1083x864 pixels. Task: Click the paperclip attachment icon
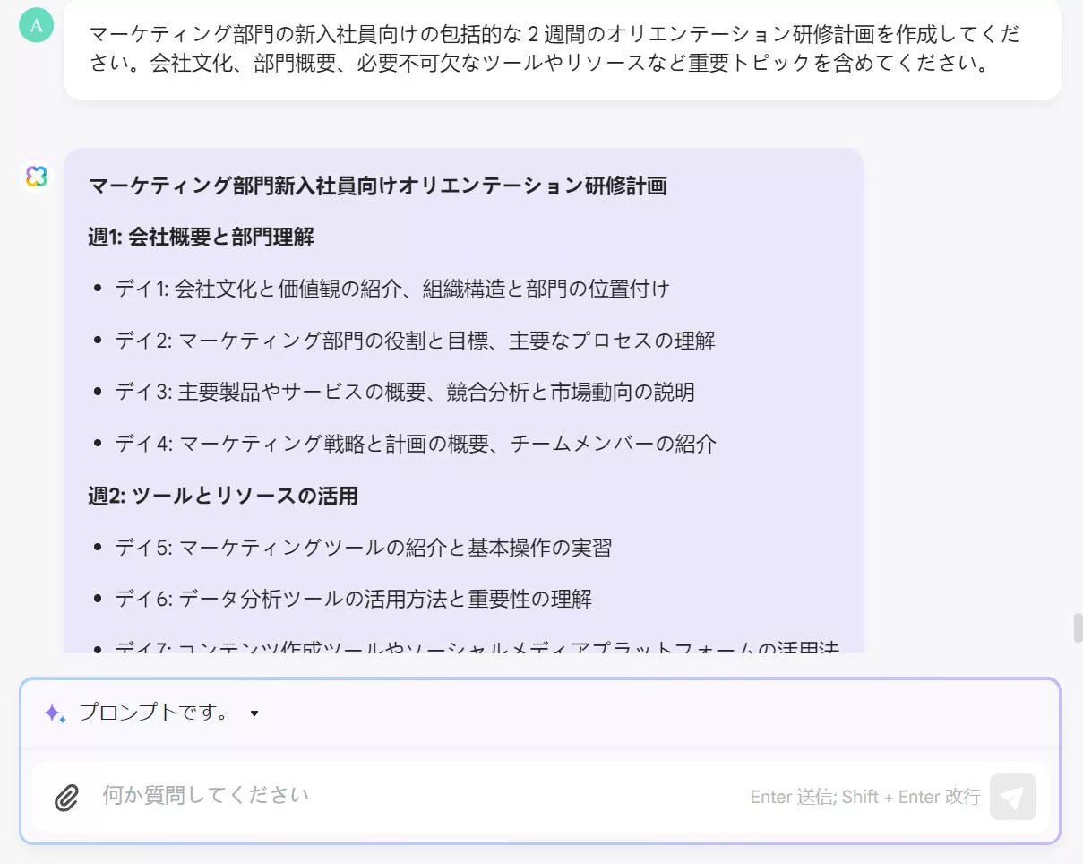tap(66, 797)
